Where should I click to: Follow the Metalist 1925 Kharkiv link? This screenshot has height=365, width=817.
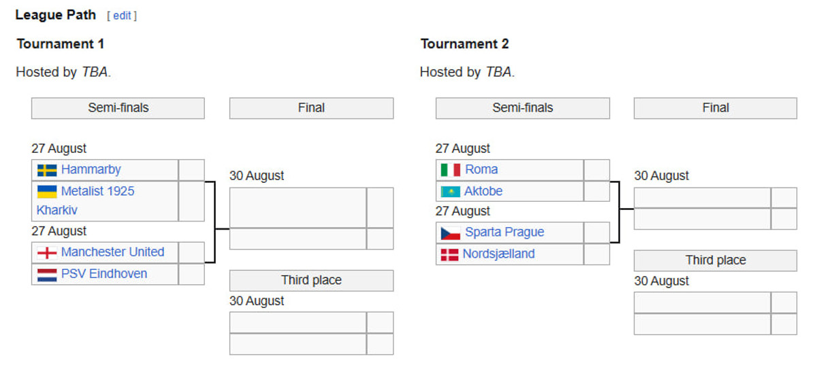(x=97, y=191)
